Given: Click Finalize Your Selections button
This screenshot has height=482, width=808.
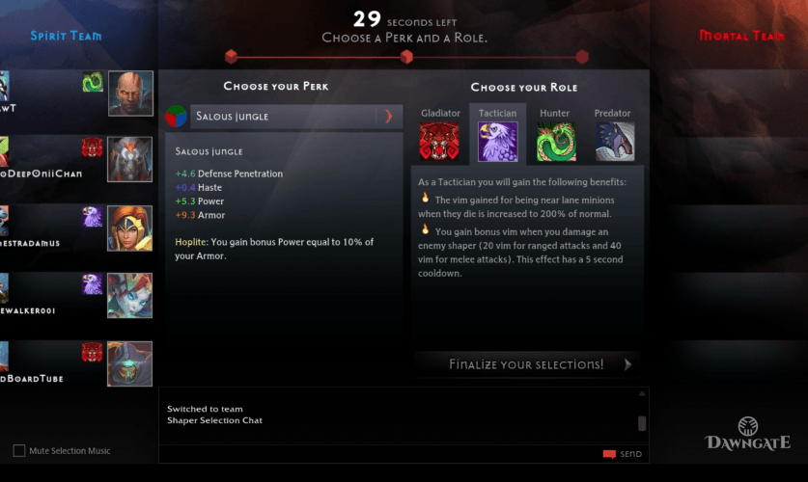Looking at the screenshot, I should (x=527, y=364).
